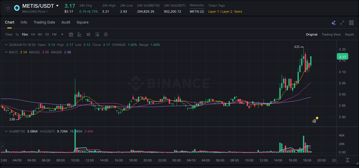Switch to the Trading Data tab
Screen dimensions: 359x168
click(x=44, y=22)
